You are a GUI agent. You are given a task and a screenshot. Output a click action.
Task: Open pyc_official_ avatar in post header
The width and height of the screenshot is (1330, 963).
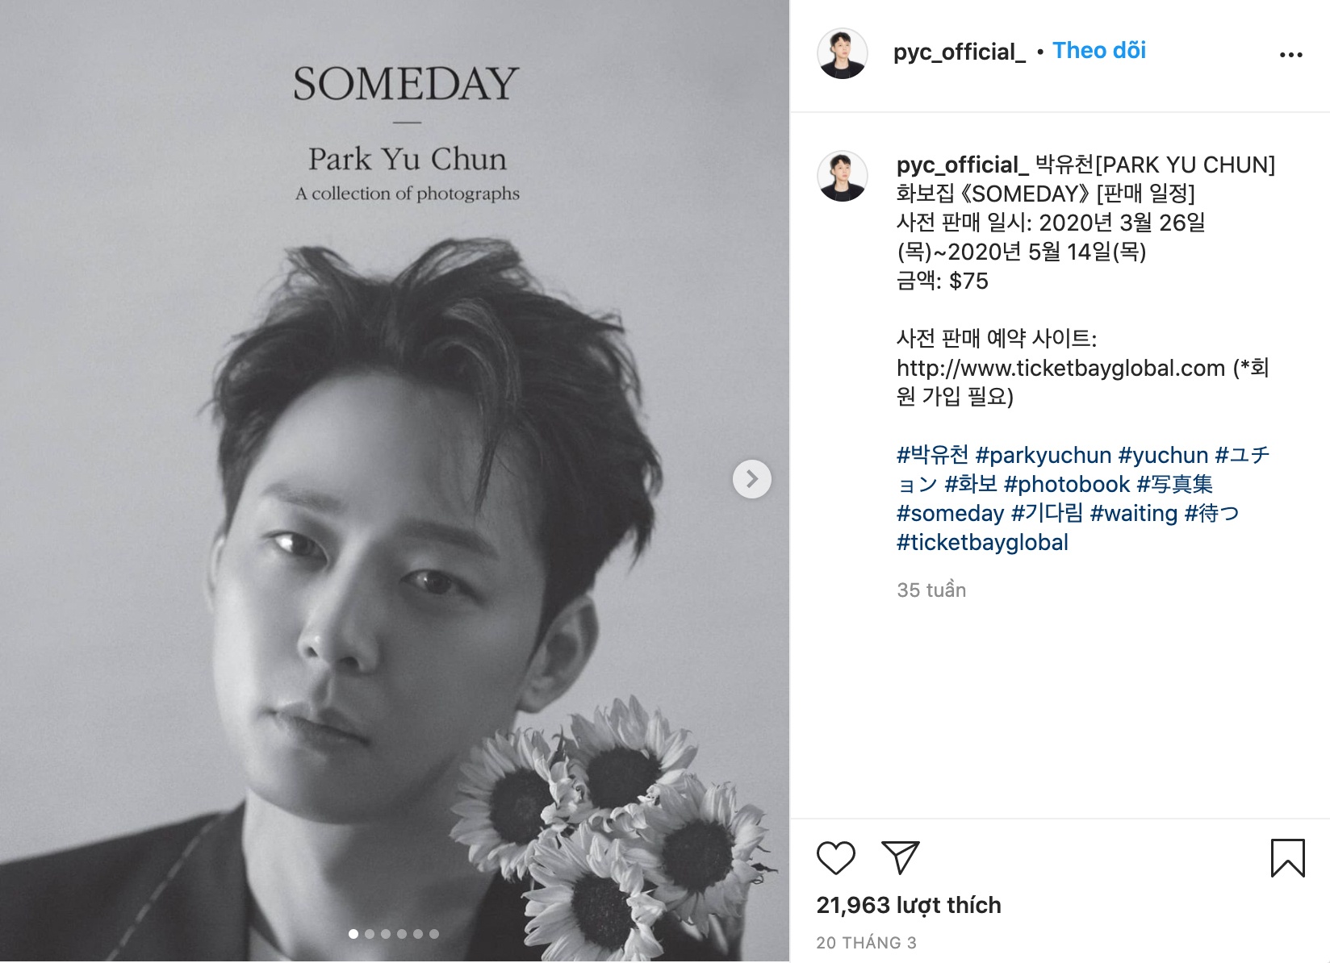pos(842,53)
